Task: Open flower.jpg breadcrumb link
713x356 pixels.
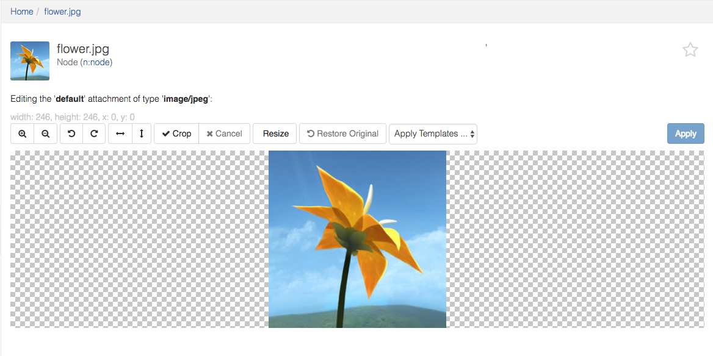Action: 62,12
